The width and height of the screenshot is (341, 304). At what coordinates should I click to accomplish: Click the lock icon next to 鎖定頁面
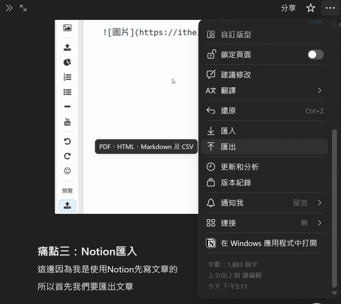211,54
